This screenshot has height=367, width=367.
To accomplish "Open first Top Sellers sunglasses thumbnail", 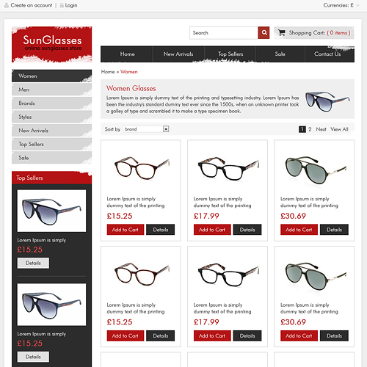I will click(51, 211).
